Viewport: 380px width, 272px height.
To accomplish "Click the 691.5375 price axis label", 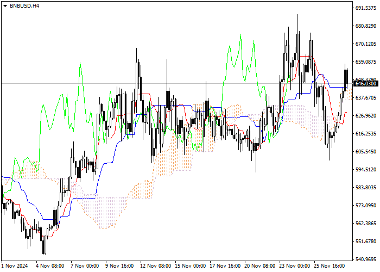I will click(x=366, y=8).
